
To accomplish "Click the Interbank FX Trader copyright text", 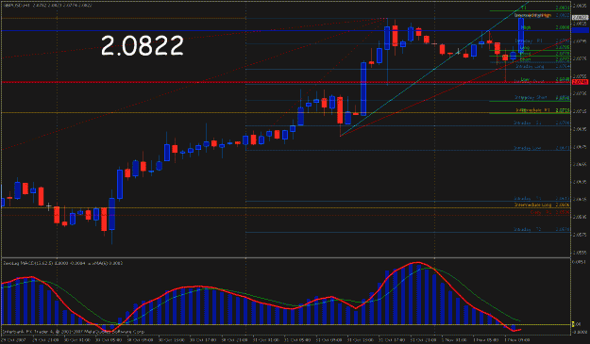I will (74, 332).
